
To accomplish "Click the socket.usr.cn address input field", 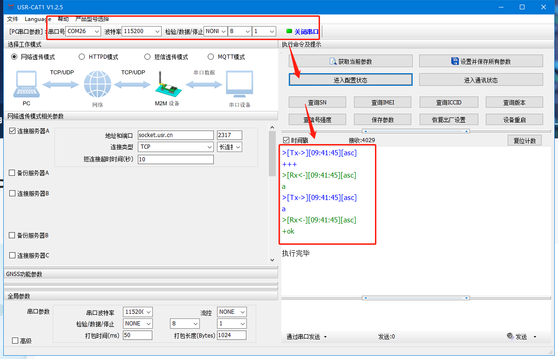I will click(175, 135).
